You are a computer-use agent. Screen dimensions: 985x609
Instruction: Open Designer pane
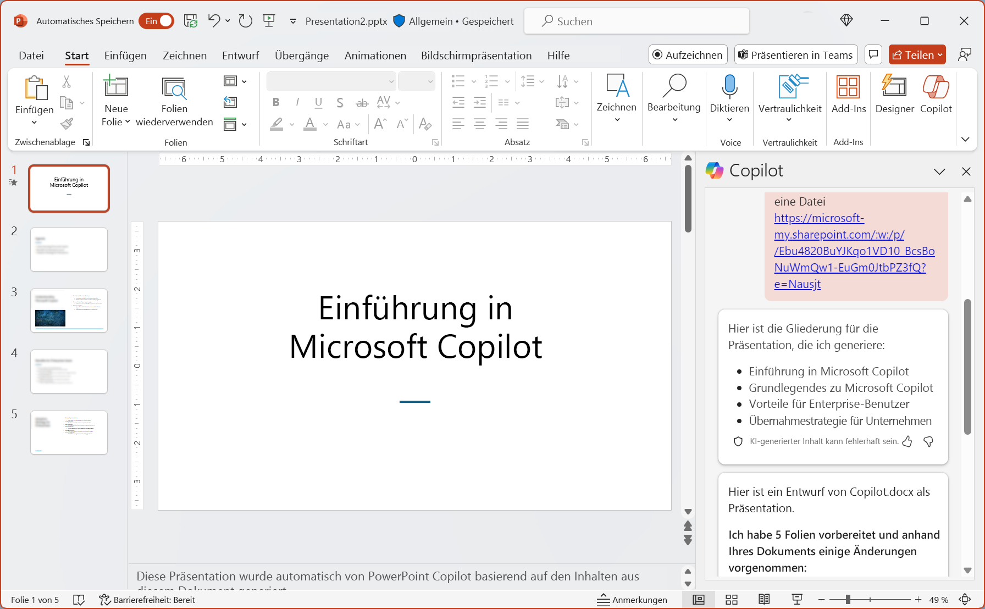tap(895, 95)
